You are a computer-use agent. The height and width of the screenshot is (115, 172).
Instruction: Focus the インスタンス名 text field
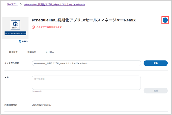[86, 63]
